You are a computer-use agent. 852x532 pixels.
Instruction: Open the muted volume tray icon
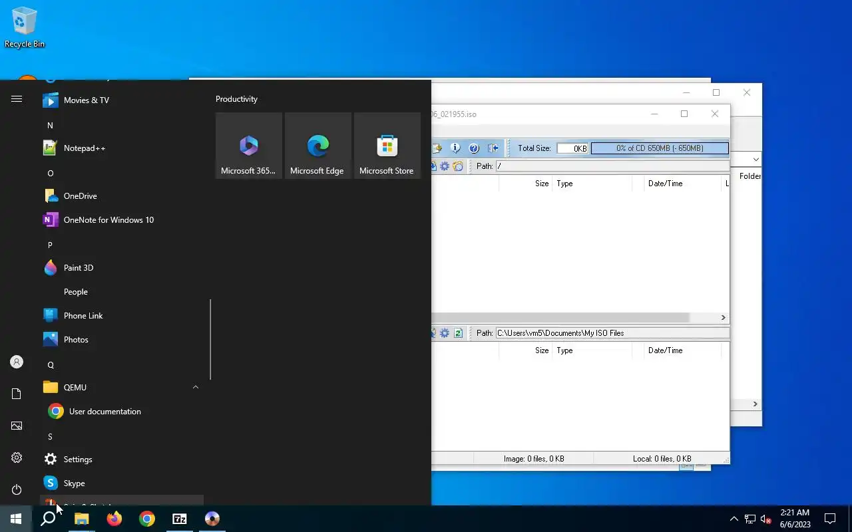pyautogui.click(x=766, y=519)
